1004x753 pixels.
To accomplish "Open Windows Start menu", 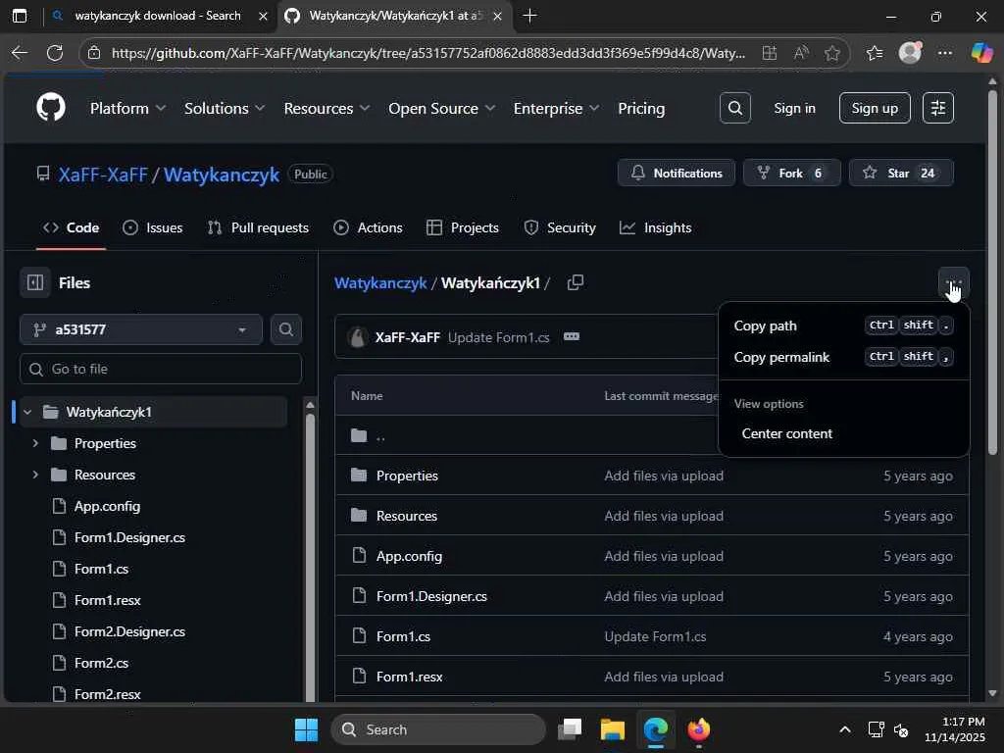I will 306,729.
